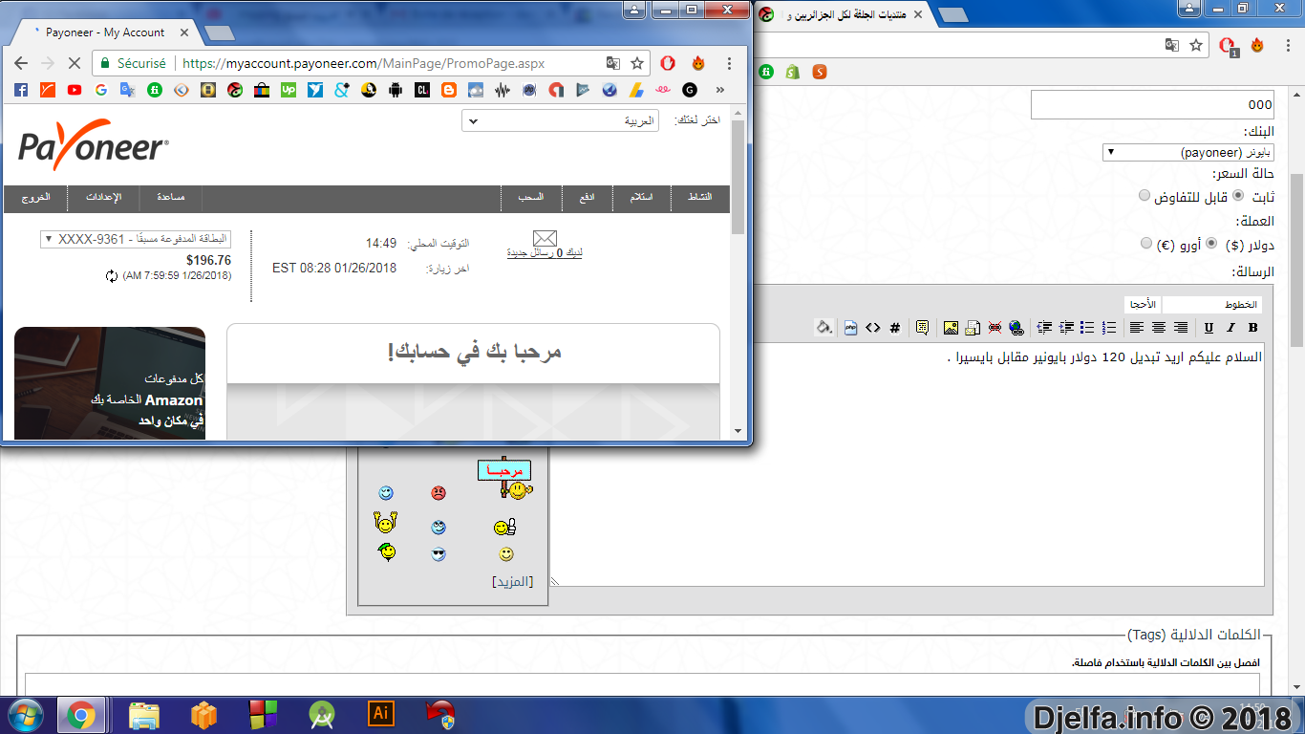Viewport: 1305px width, 734px height.
Task: Click the Payoneer address bar URL
Action: (x=363, y=63)
